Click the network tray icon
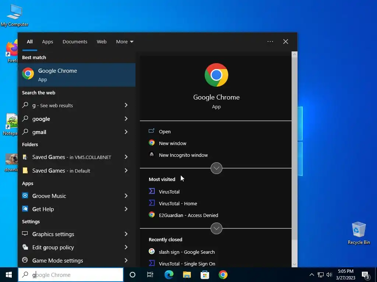The width and height of the screenshot is (377, 282). pos(321,275)
